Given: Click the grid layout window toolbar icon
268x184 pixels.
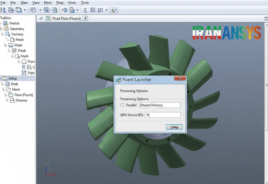Looking at the screenshot, I should tap(33, 10).
